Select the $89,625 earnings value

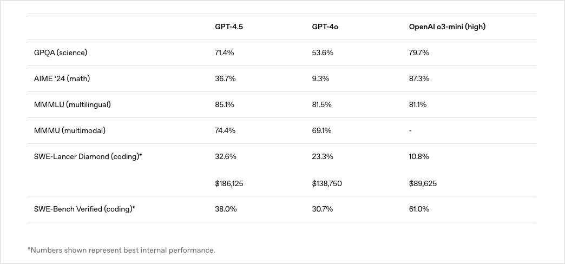coord(423,183)
